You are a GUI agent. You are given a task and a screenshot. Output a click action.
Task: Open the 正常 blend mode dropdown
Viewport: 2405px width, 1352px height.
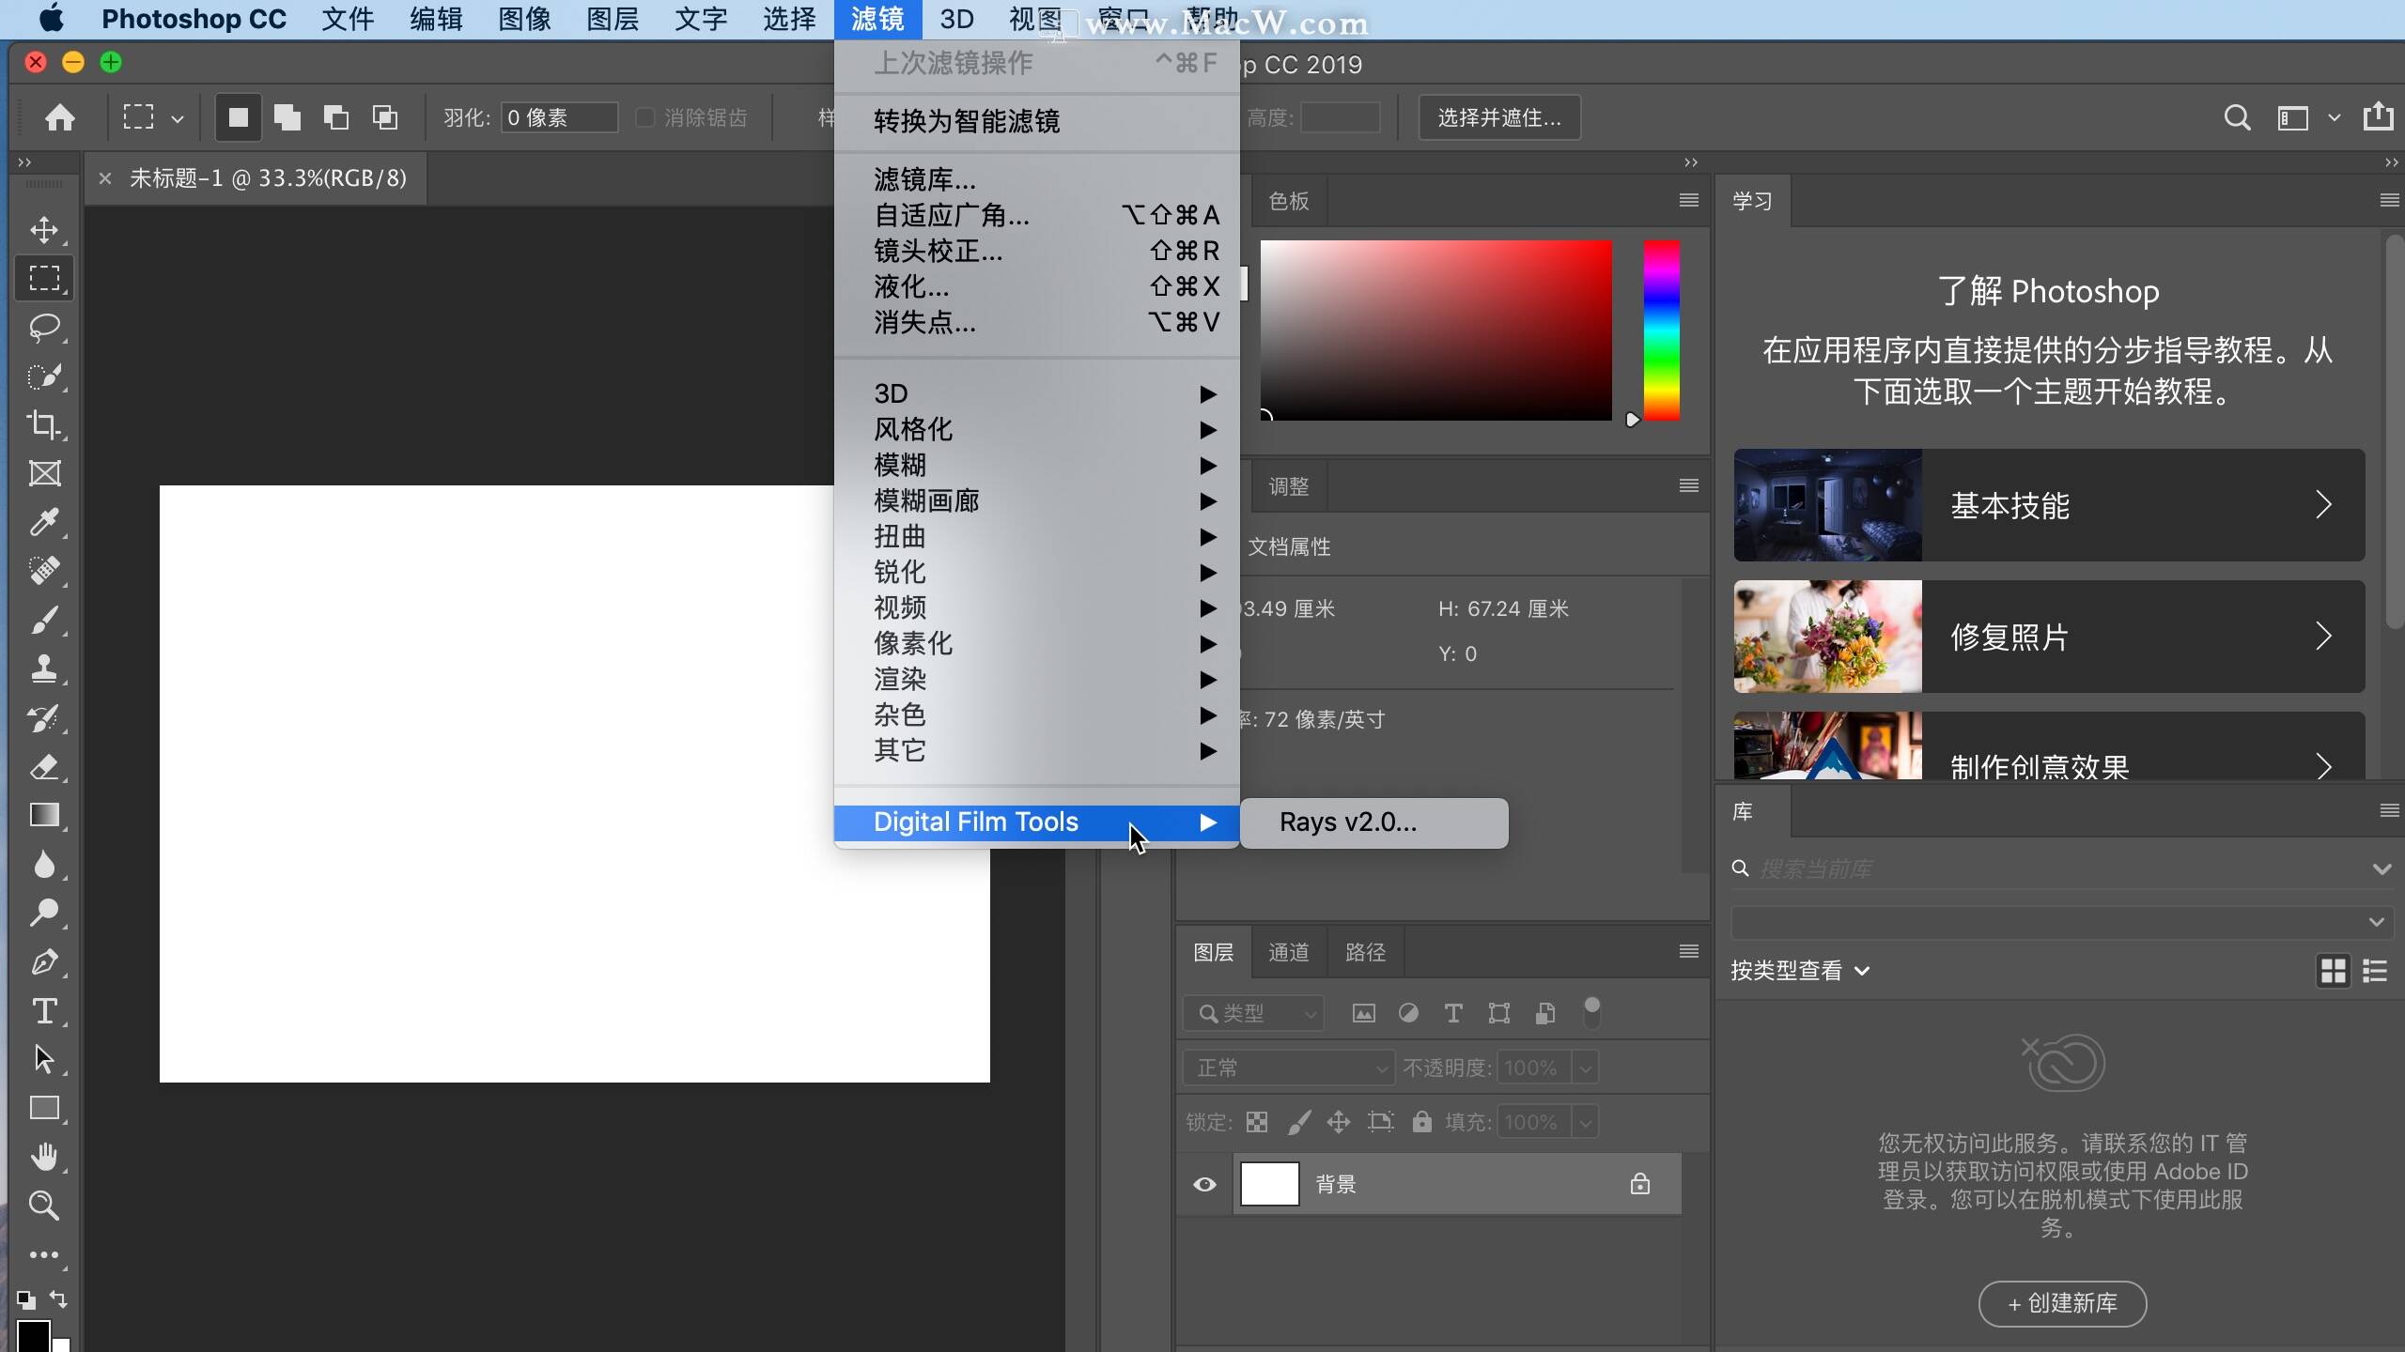[x=1288, y=1068]
